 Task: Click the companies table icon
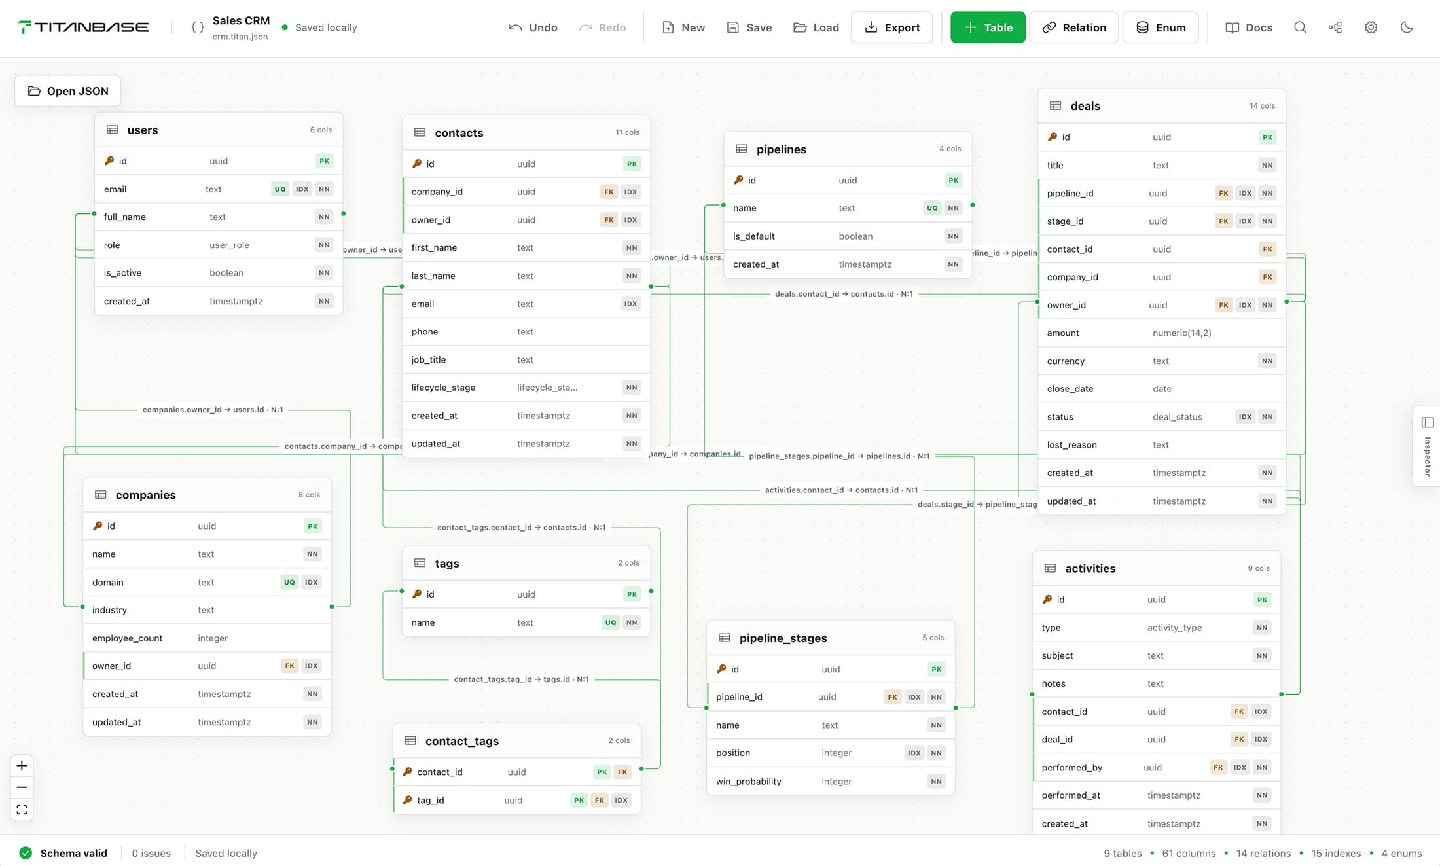click(x=101, y=495)
